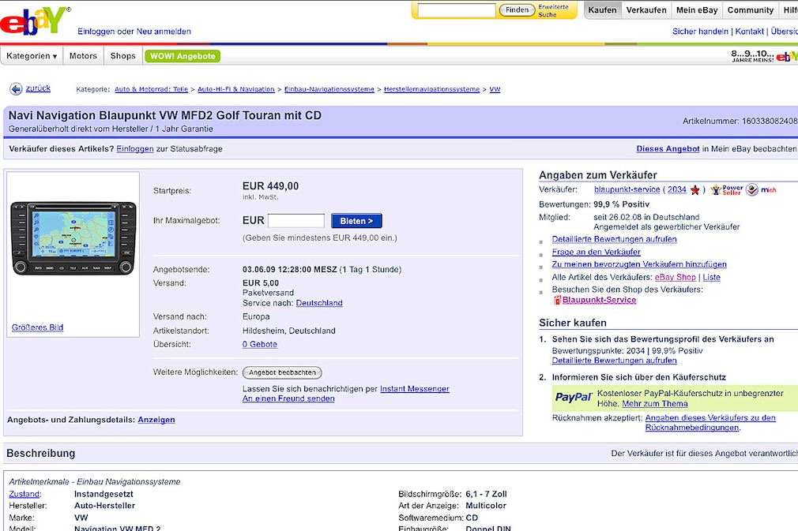Click the blue back arrow icon
This screenshot has width=798, height=531.
[x=16, y=89]
